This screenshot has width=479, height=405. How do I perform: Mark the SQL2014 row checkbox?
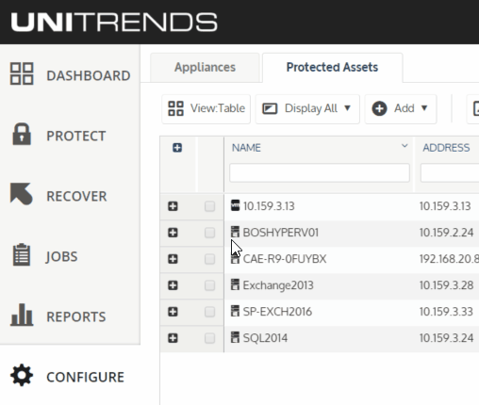point(209,338)
